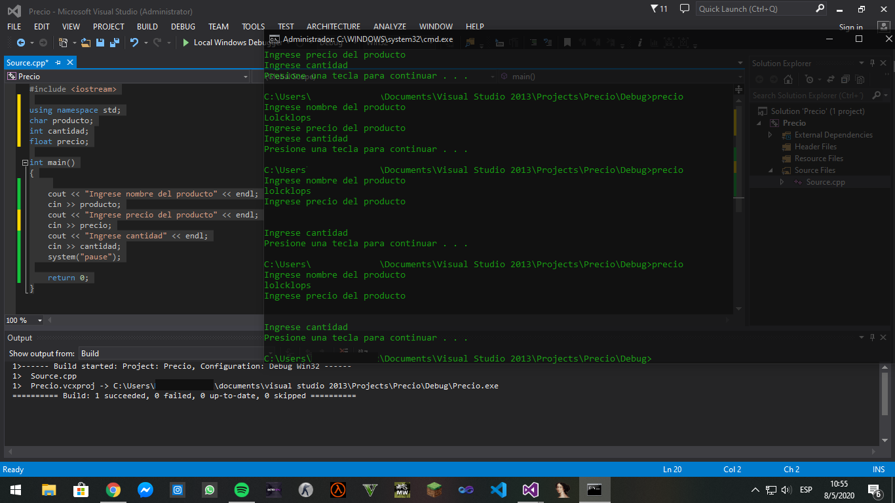The height and width of the screenshot is (503, 895).
Task: Open the Output panel window options dropdown arrow
Action: click(x=863, y=337)
